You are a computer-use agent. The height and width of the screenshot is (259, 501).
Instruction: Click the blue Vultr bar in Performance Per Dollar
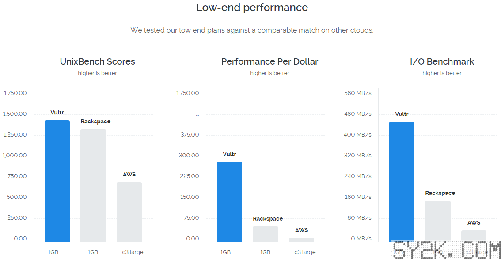tap(229, 202)
